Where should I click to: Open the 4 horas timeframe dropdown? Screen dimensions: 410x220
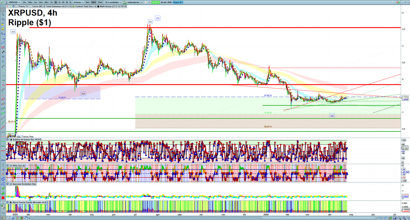(x=78, y=2)
